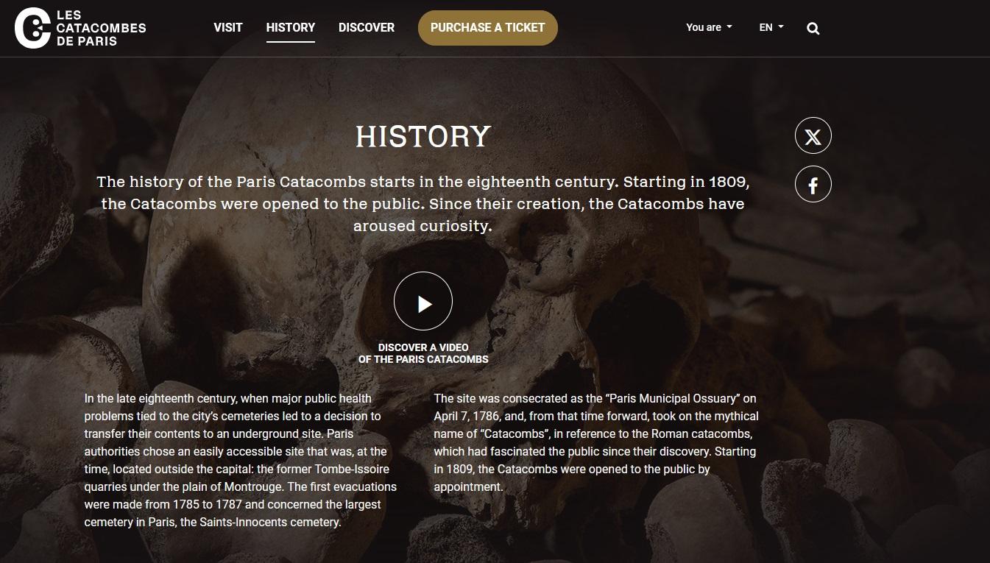Share the page on Facebook
The image size is (990, 563).
[x=813, y=185]
